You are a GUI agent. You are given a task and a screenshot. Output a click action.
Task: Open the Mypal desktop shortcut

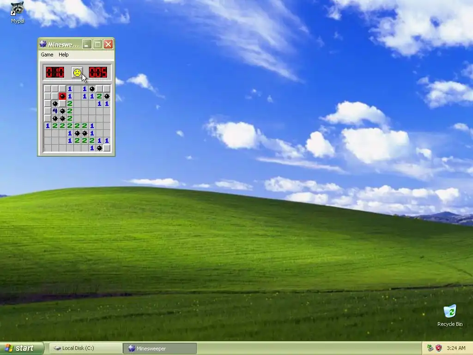(18, 12)
